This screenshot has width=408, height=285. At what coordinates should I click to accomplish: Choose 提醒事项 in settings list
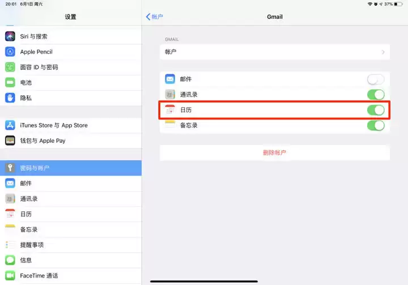(71, 245)
